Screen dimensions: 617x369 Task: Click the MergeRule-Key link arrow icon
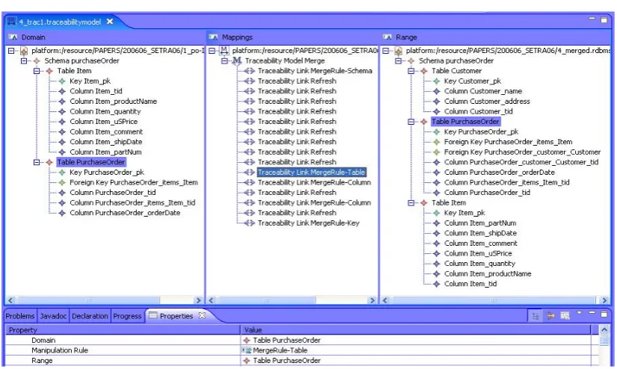coord(250,223)
